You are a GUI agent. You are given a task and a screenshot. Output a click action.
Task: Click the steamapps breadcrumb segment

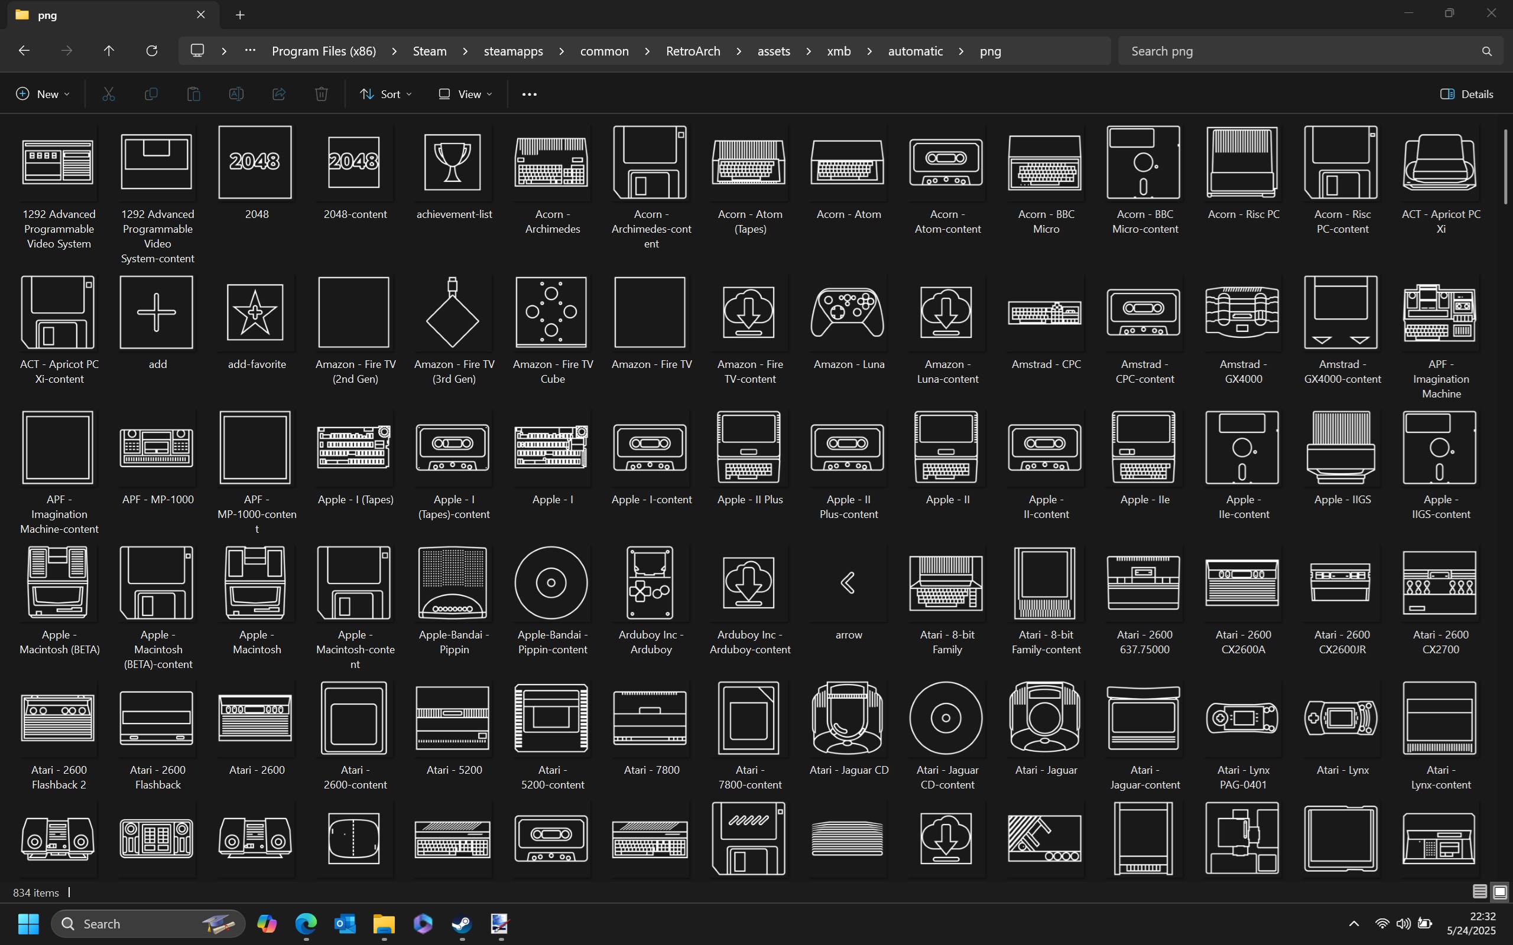click(512, 51)
